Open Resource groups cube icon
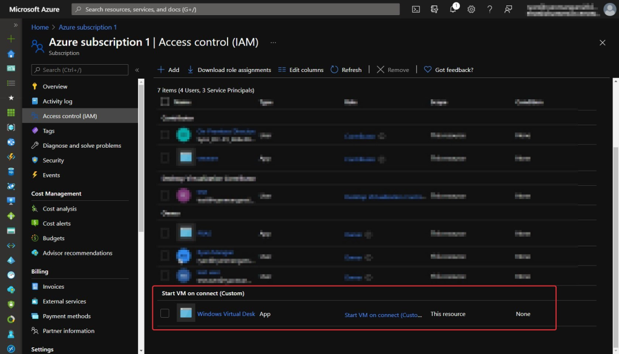Viewport: 619px width, 354px height. click(x=11, y=127)
